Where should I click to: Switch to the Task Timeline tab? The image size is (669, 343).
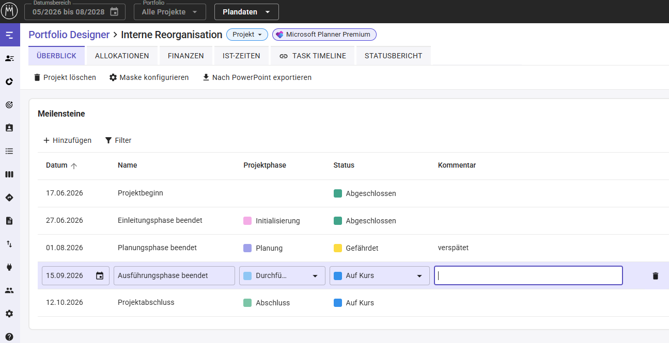tap(313, 56)
